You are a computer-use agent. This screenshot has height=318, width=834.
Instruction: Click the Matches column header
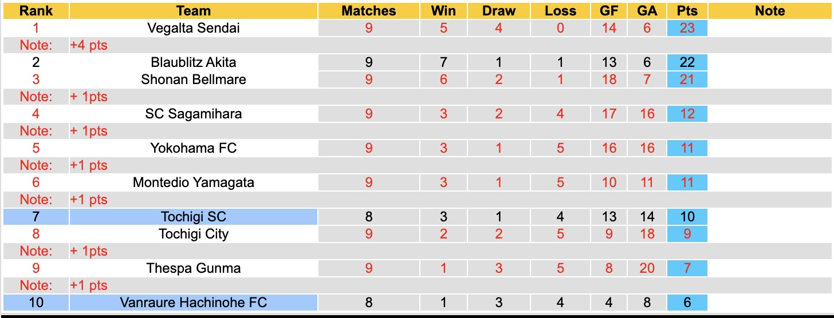click(x=368, y=11)
